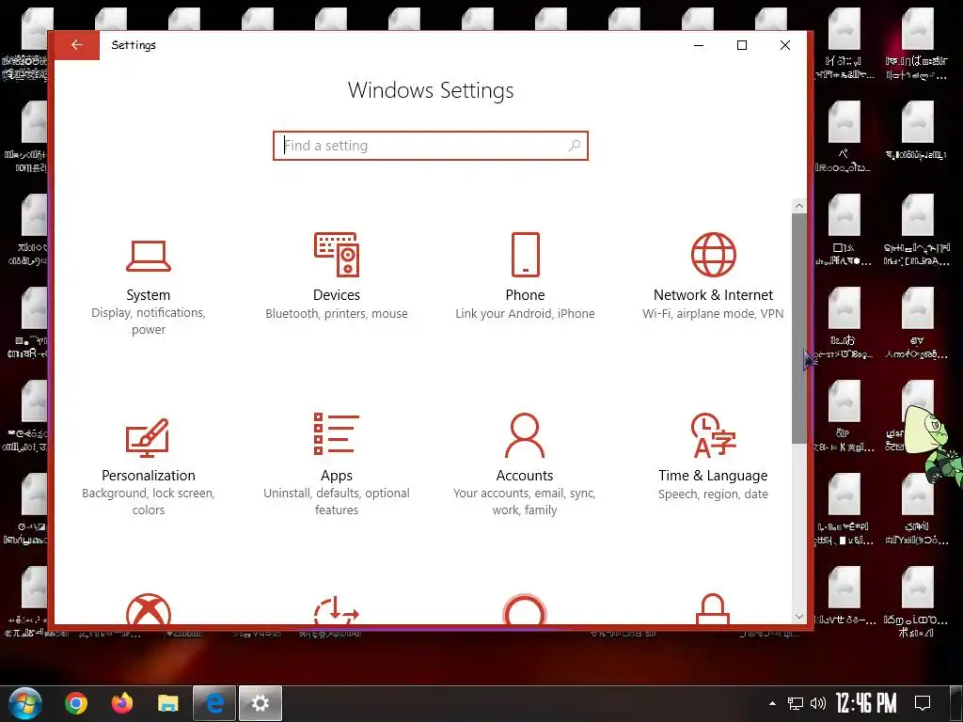
Task: Open the Start menu orb
Action: (24, 703)
